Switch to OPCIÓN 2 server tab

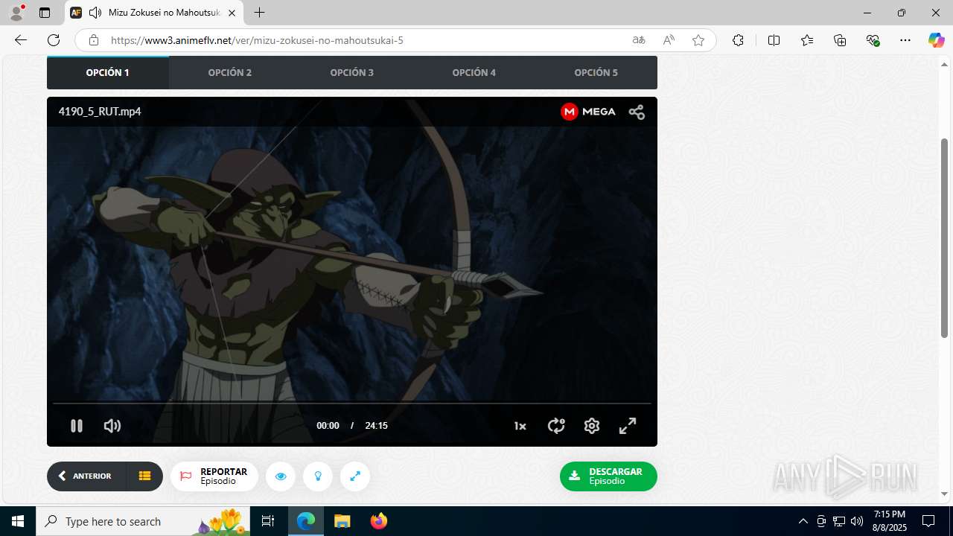click(230, 72)
